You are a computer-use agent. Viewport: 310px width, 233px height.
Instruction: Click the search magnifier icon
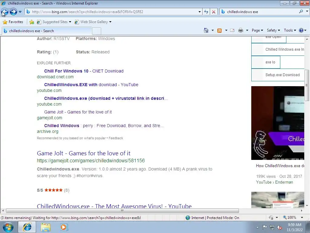coord(301,12)
